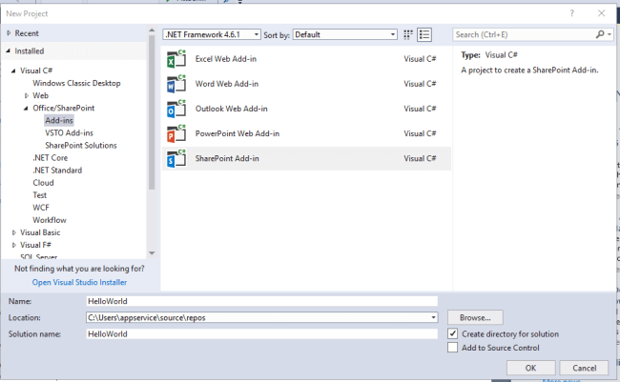Select the SharePoint Solutions category

click(81, 146)
